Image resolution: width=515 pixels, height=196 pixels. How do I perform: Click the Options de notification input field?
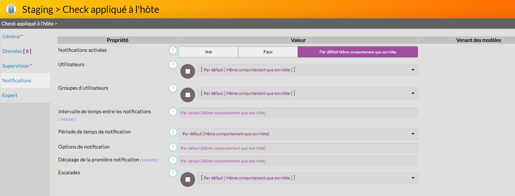pos(298,148)
